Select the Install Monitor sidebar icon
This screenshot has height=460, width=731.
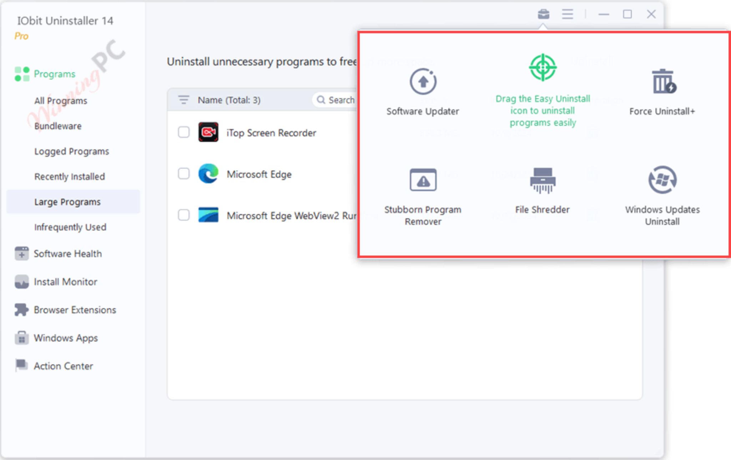[21, 282]
